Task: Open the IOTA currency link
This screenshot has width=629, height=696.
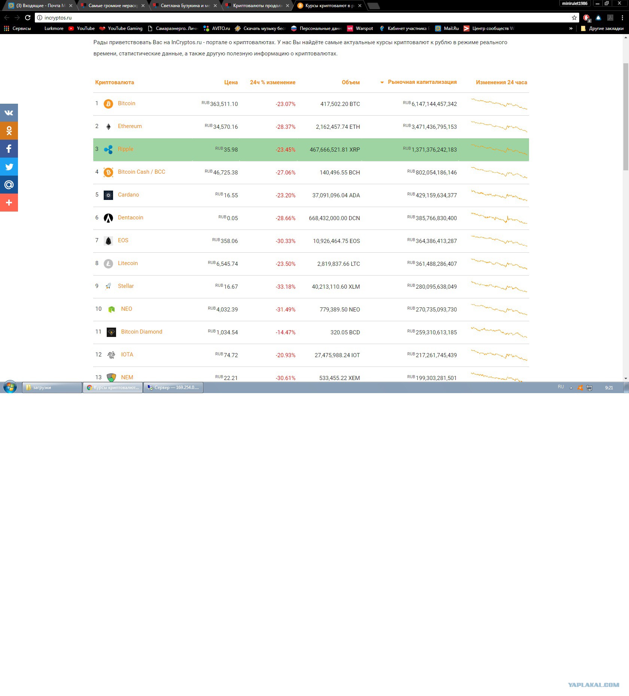Action: click(x=127, y=355)
